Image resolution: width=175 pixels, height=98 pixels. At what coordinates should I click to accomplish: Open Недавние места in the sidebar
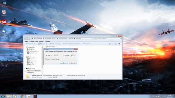33,51
